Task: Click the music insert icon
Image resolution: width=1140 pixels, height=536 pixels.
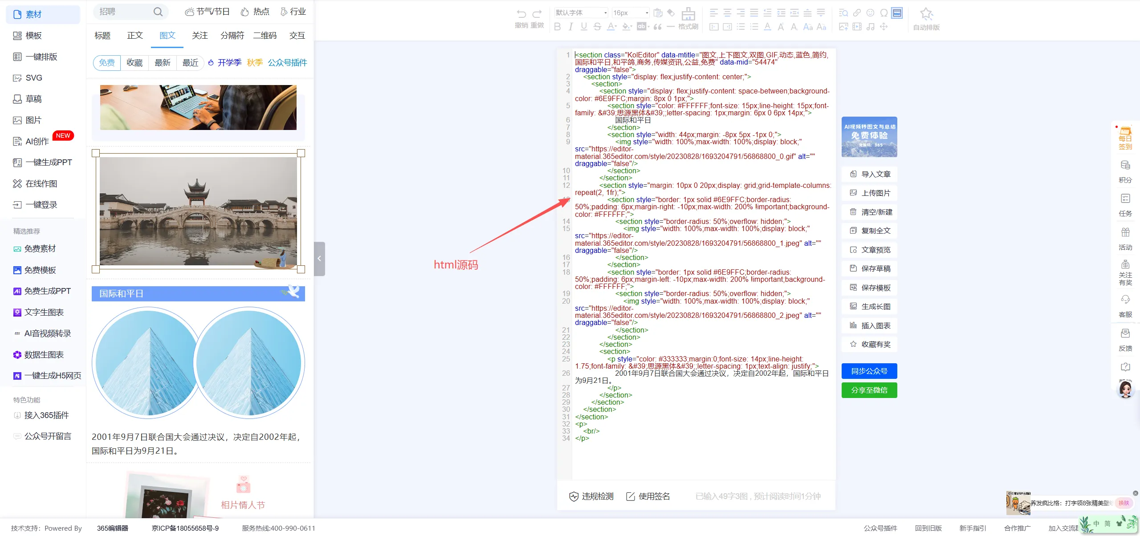Action: pos(870,27)
